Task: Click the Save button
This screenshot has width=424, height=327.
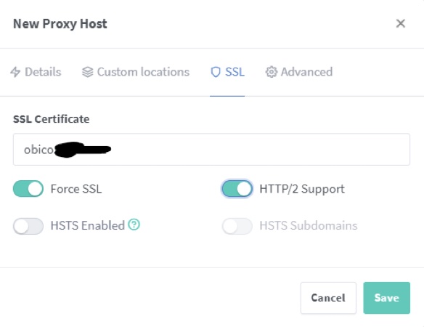Action: (x=387, y=298)
